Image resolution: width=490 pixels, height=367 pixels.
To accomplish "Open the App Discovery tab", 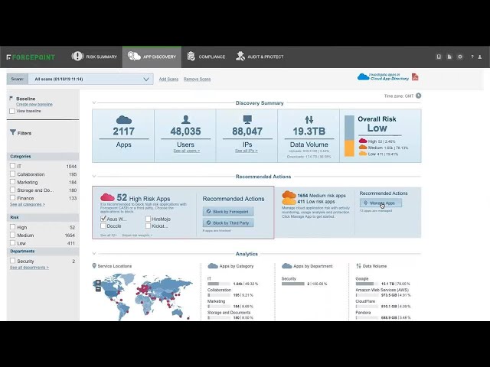I will point(152,57).
